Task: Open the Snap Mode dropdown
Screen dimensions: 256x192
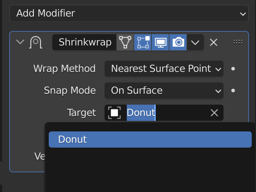Action: 164,91
